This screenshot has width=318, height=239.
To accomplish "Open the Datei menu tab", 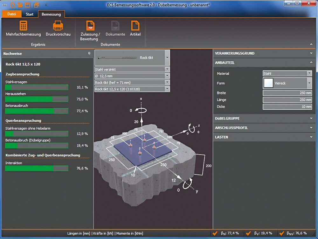I will 11,14.
